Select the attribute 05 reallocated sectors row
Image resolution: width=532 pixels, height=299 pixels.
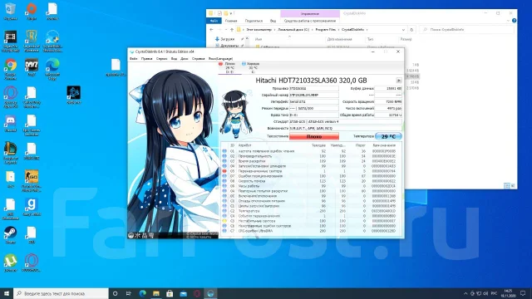point(311,171)
